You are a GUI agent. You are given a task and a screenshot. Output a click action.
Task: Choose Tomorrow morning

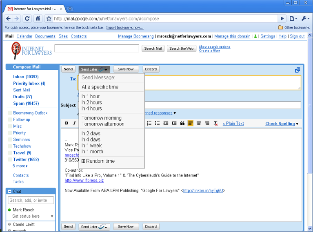point(101,118)
